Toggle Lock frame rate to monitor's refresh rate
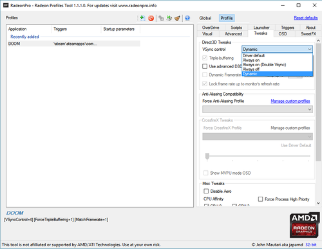 pyautogui.click(x=205, y=84)
